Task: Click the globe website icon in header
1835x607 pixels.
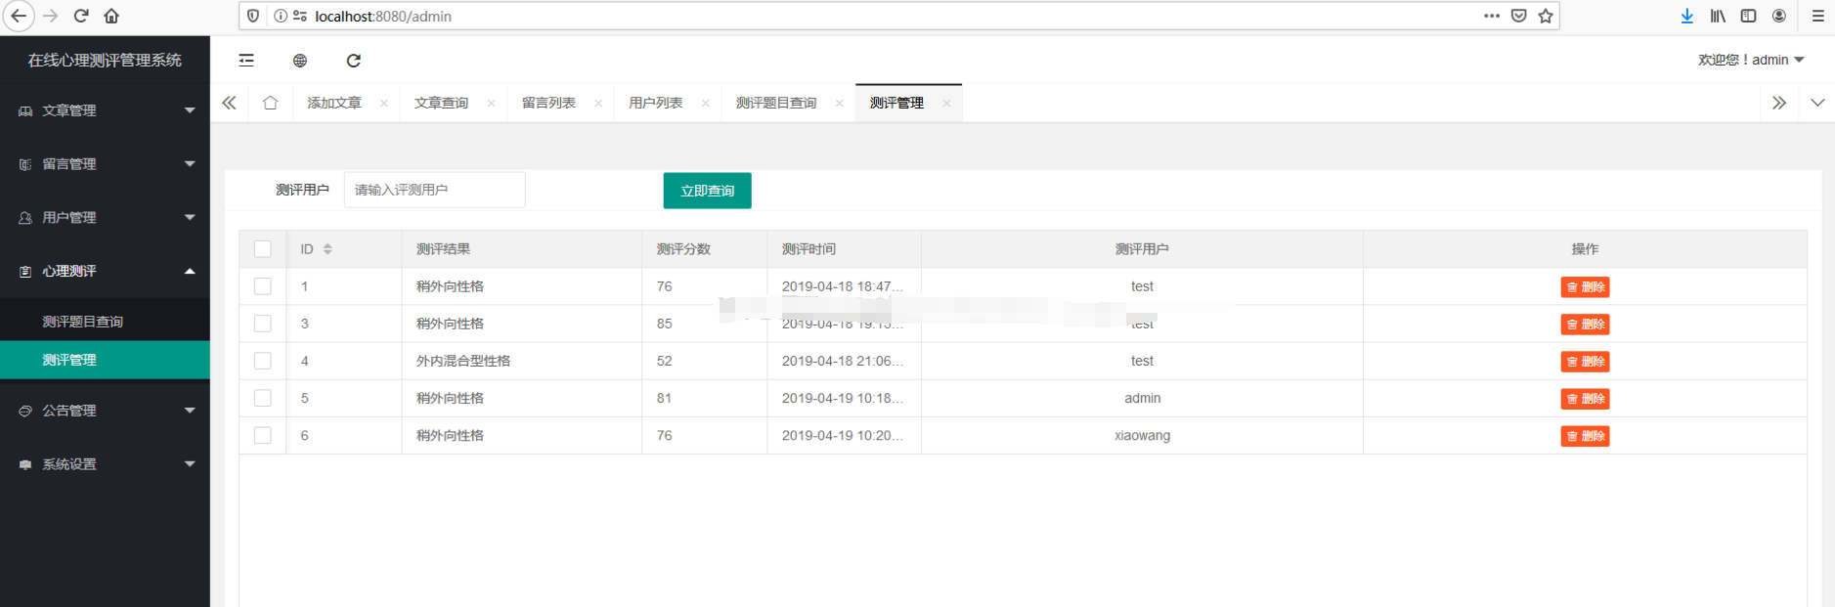Action: pos(300,61)
